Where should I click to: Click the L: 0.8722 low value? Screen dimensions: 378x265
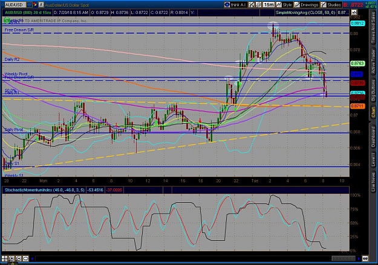pyautogui.click(x=140, y=13)
